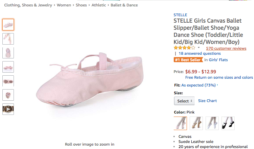Show the fourth side-view shoe thumbnail

(8, 67)
